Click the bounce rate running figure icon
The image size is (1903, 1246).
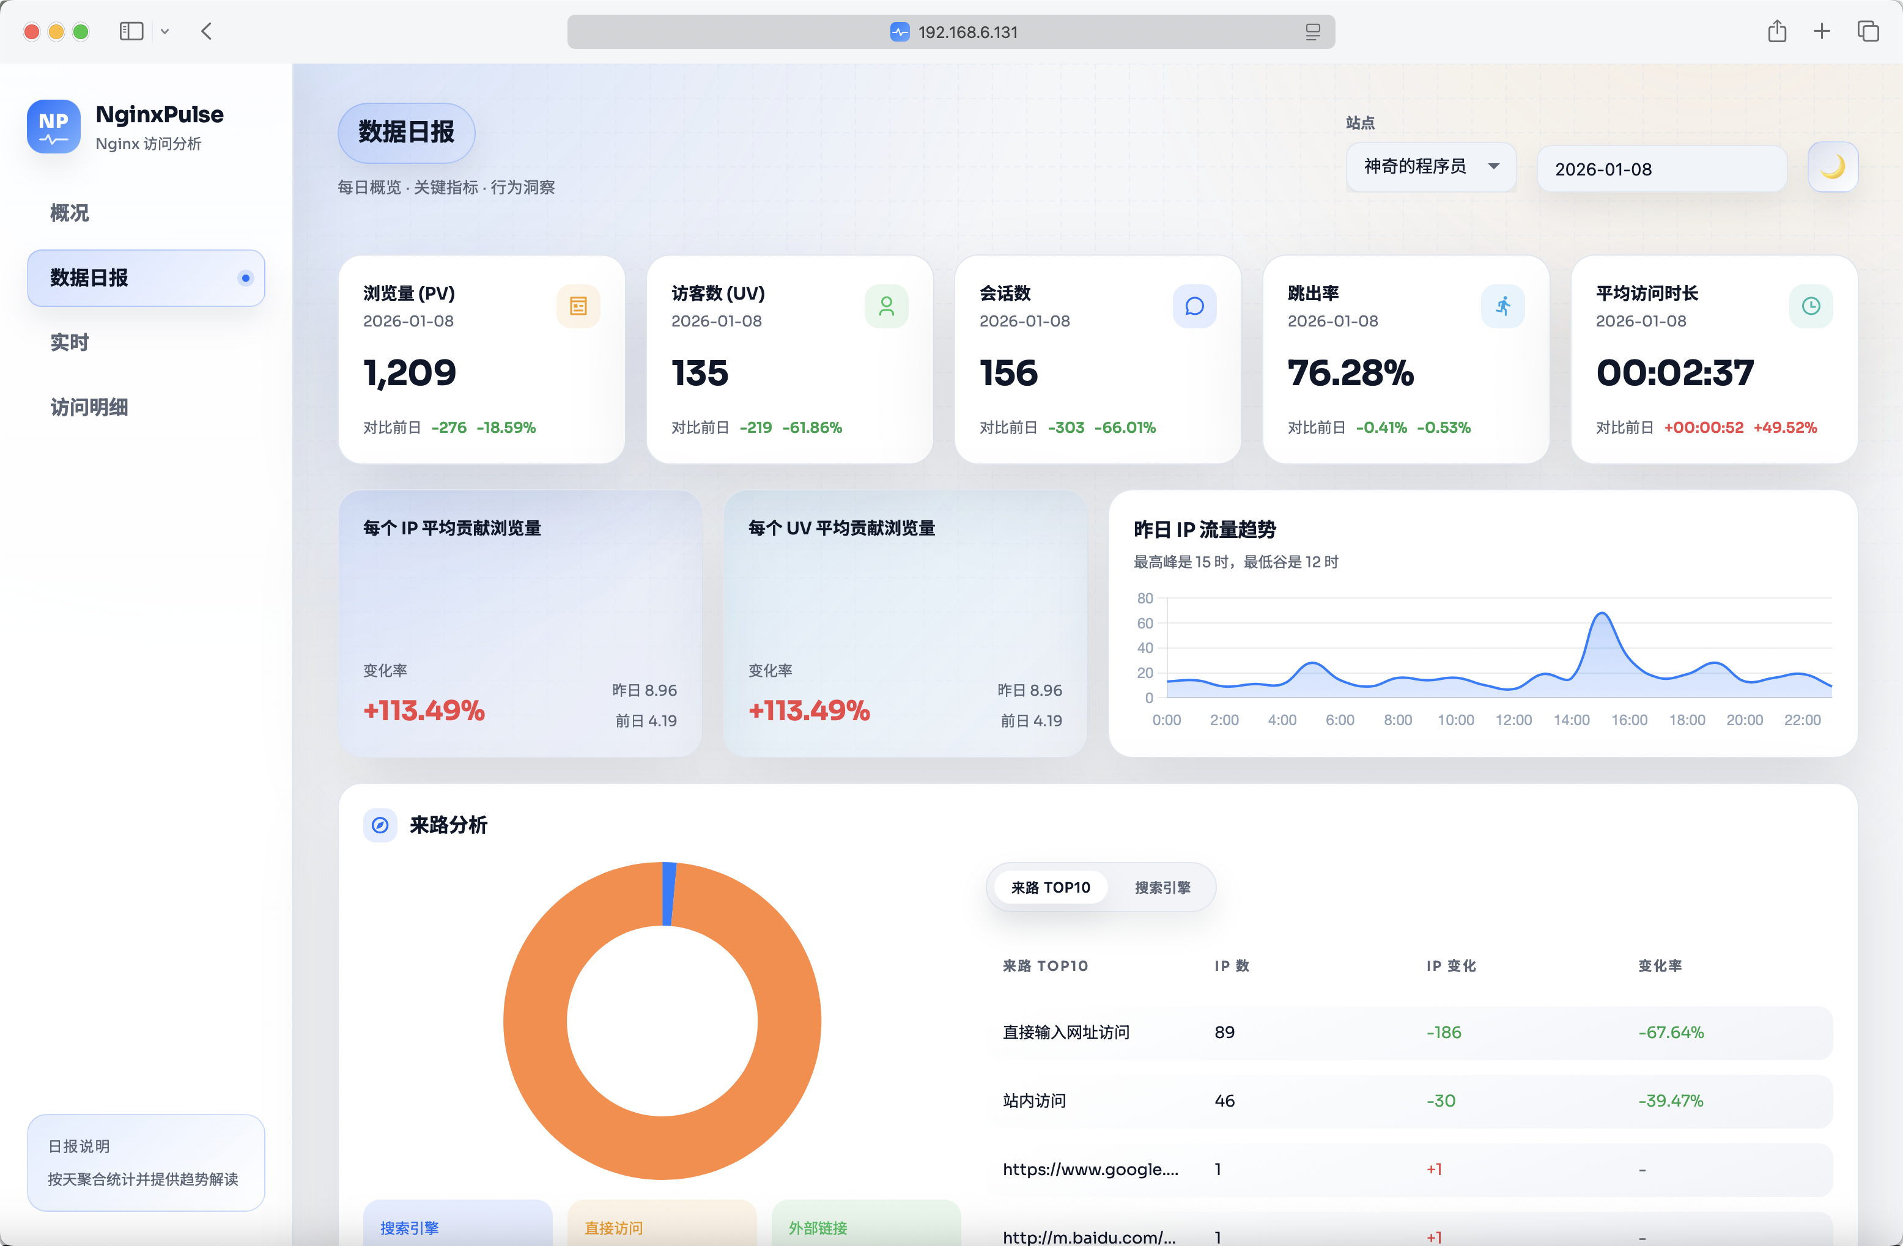[x=1502, y=306]
